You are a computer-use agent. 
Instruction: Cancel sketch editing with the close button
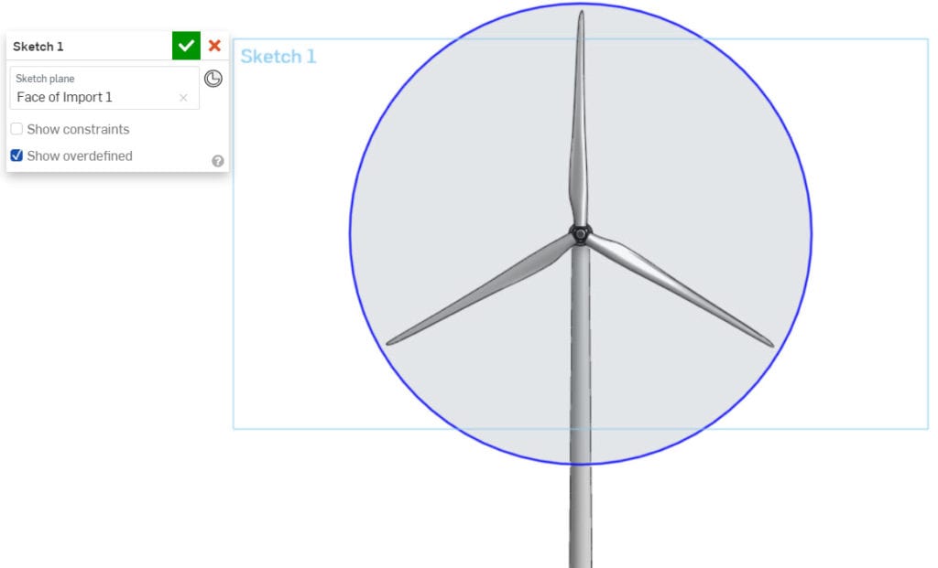point(215,45)
